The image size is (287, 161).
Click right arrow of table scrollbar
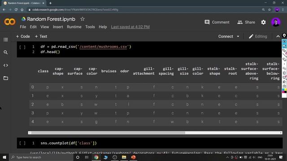pos(281,133)
